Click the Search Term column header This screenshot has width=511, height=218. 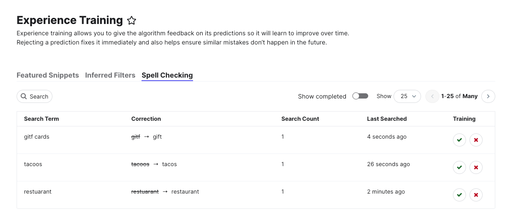pos(41,119)
